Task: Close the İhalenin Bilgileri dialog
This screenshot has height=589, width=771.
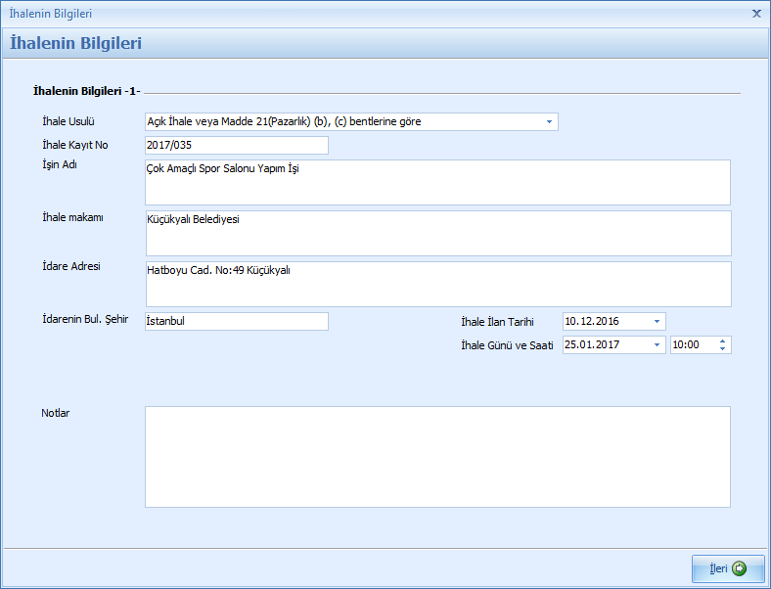Action: (x=756, y=14)
